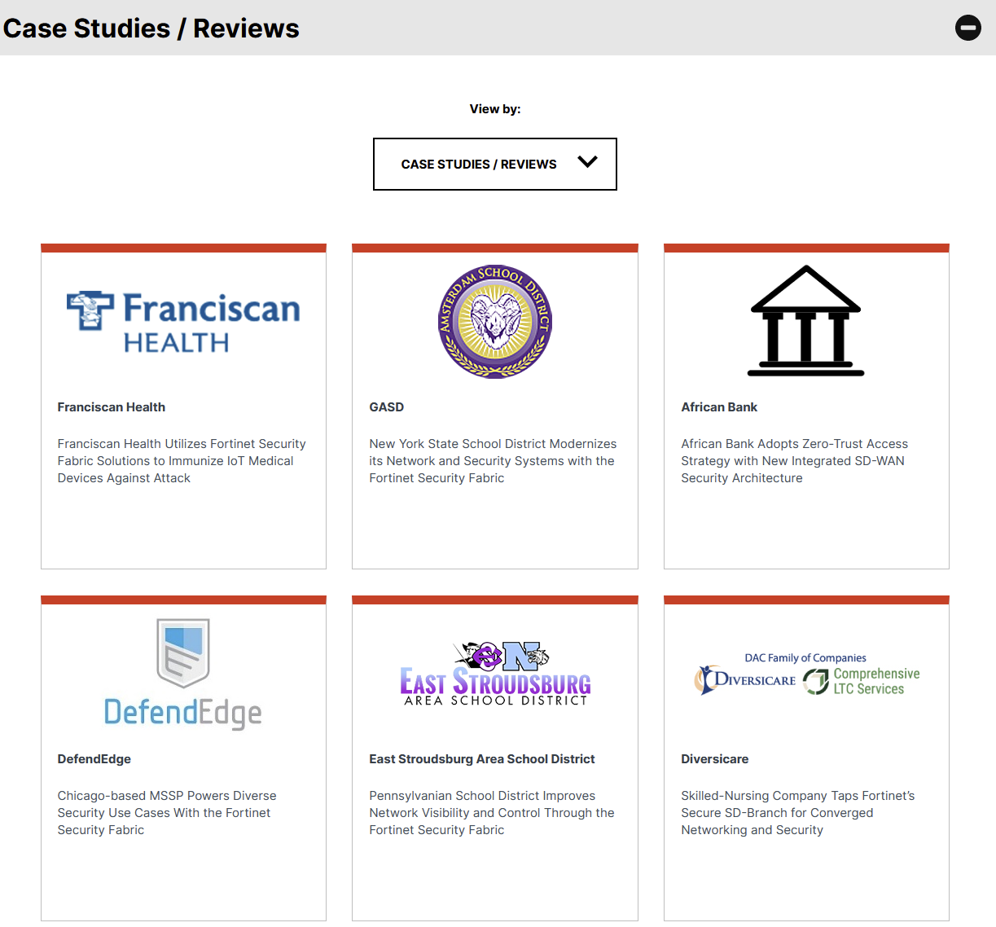
Task: Open the DefendEdge title link
Action: (x=94, y=759)
